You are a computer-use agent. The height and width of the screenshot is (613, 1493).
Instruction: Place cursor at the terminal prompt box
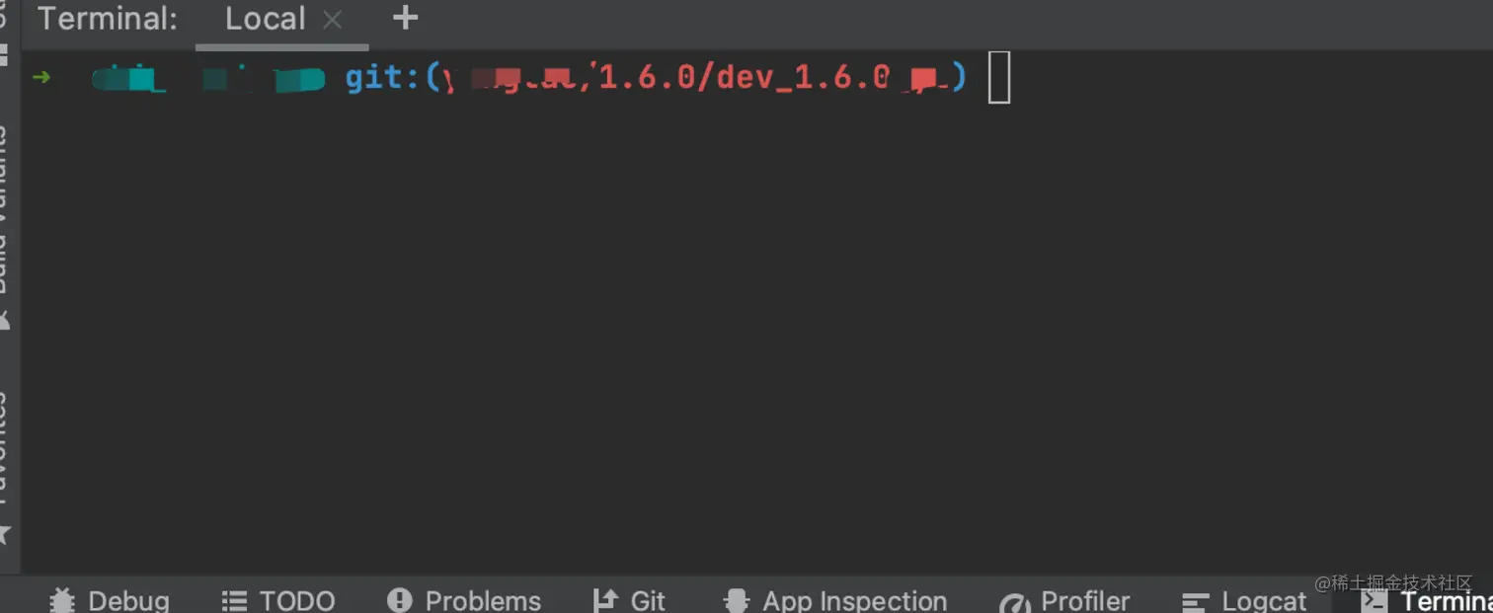click(999, 78)
